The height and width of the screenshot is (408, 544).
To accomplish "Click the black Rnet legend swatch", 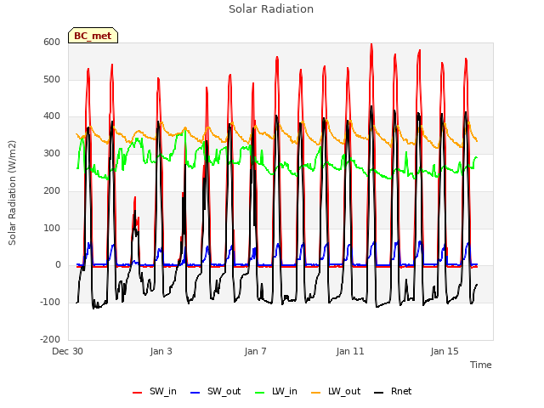I will 379,393.
